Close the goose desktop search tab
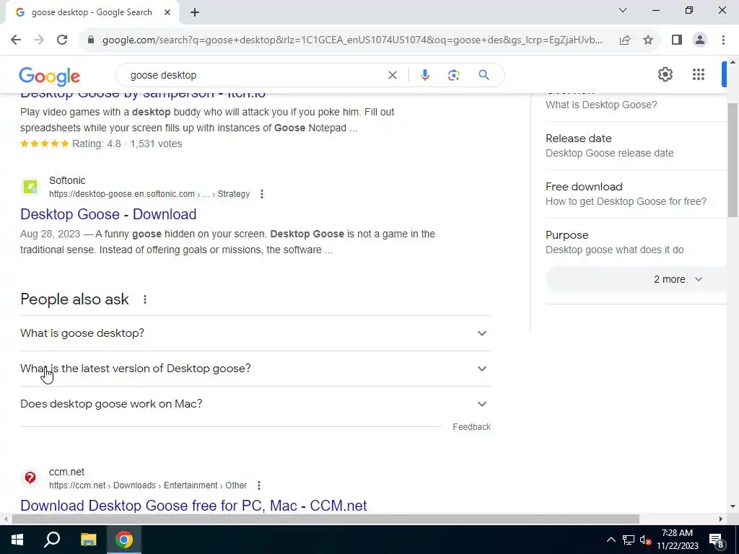This screenshot has width=739, height=554. pos(167,13)
